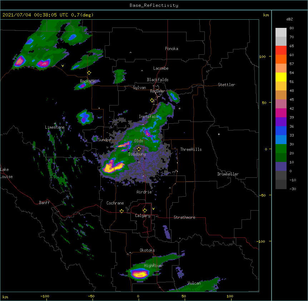Click the dBZ legend heading
The height and width of the screenshot is (301, 308).
click(289, 19)
